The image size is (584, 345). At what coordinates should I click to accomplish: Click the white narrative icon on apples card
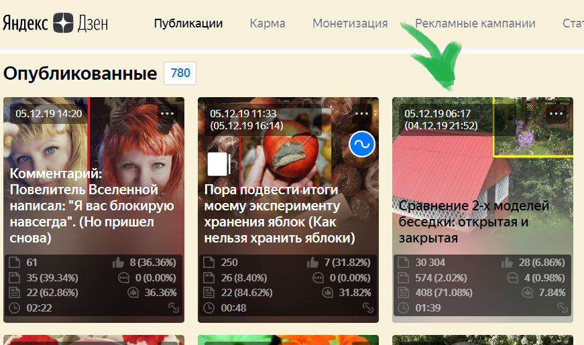(219, 164)
